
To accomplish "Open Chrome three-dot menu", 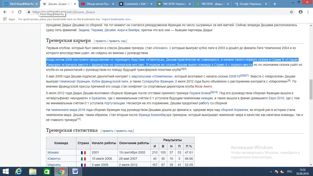I will [308, 12].
